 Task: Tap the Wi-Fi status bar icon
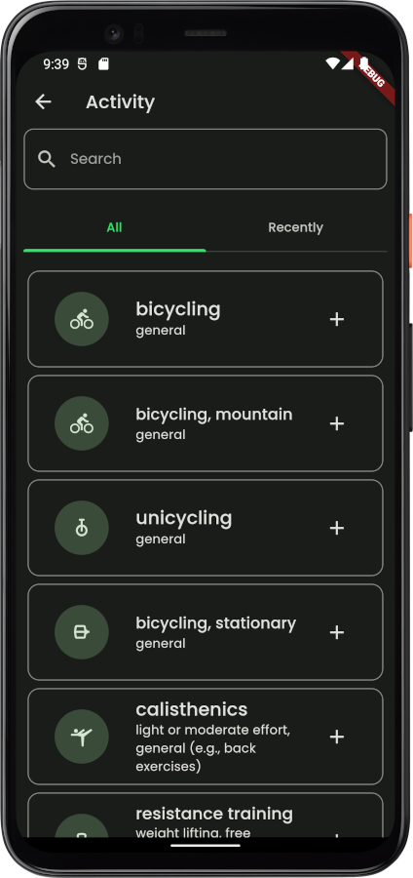(x=332, y=63)
